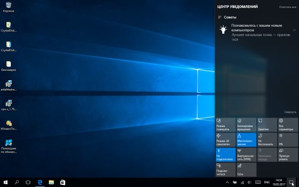Expand the Советы notification chevron
Viewport: 299px width, 187px height.
294,30
